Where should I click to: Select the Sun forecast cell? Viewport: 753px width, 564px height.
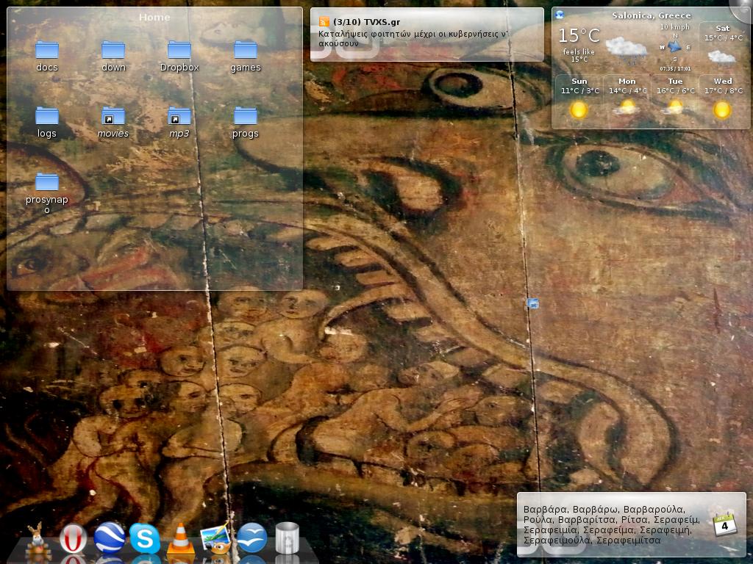(579, 100)
